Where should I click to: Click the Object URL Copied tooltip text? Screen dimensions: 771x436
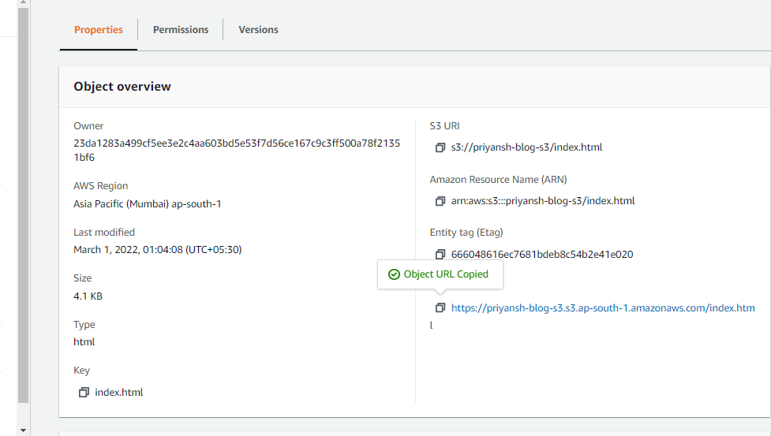coord(446,274)
